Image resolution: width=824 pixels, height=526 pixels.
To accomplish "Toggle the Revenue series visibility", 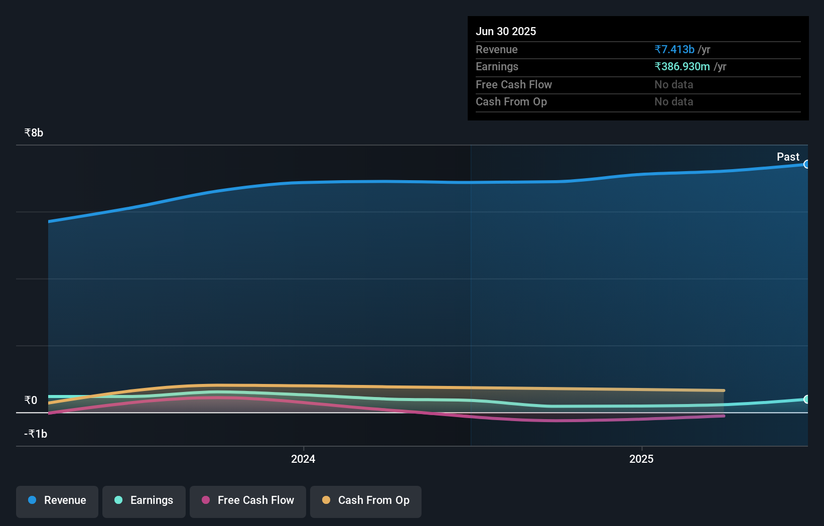I will [x=57, y=501].
